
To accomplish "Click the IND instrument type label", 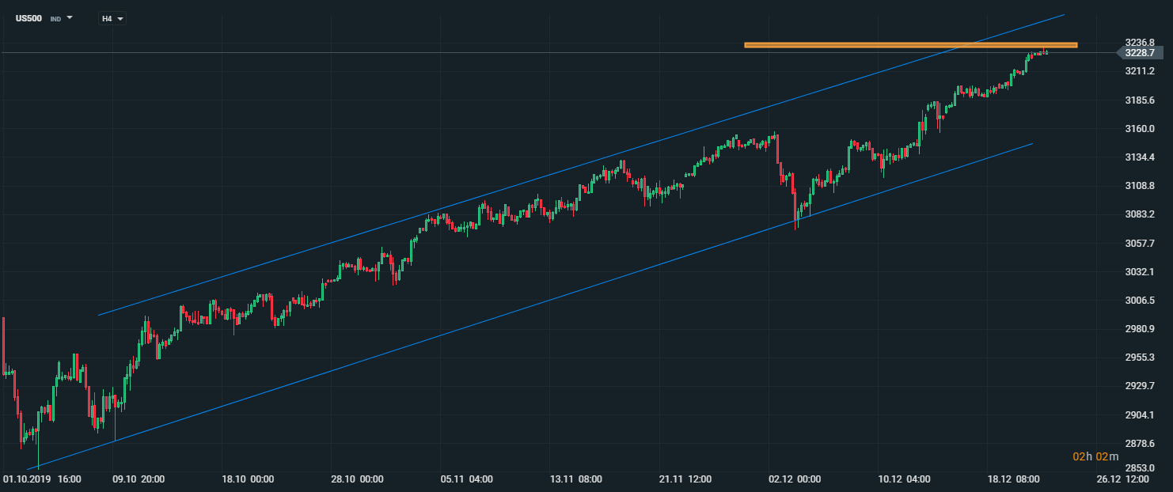I will (x=55, y=18).
